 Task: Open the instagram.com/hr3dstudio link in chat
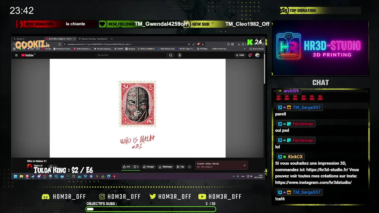[x=313, y=183]
